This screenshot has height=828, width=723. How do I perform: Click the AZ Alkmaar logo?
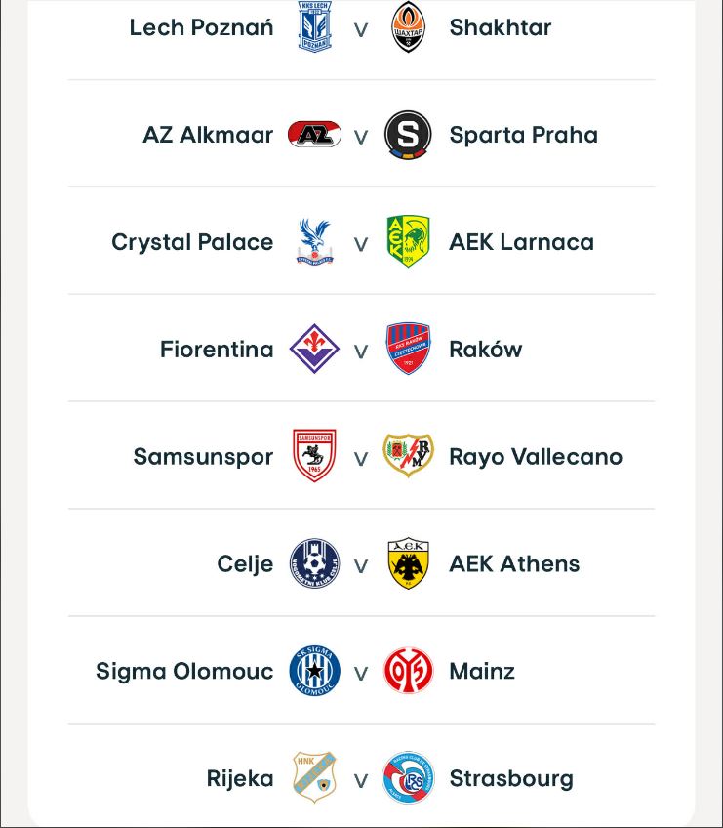point(314,135)
